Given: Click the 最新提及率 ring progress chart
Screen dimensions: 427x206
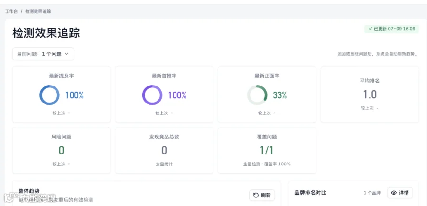Looking at the screenshot, I should coord(49,95).
